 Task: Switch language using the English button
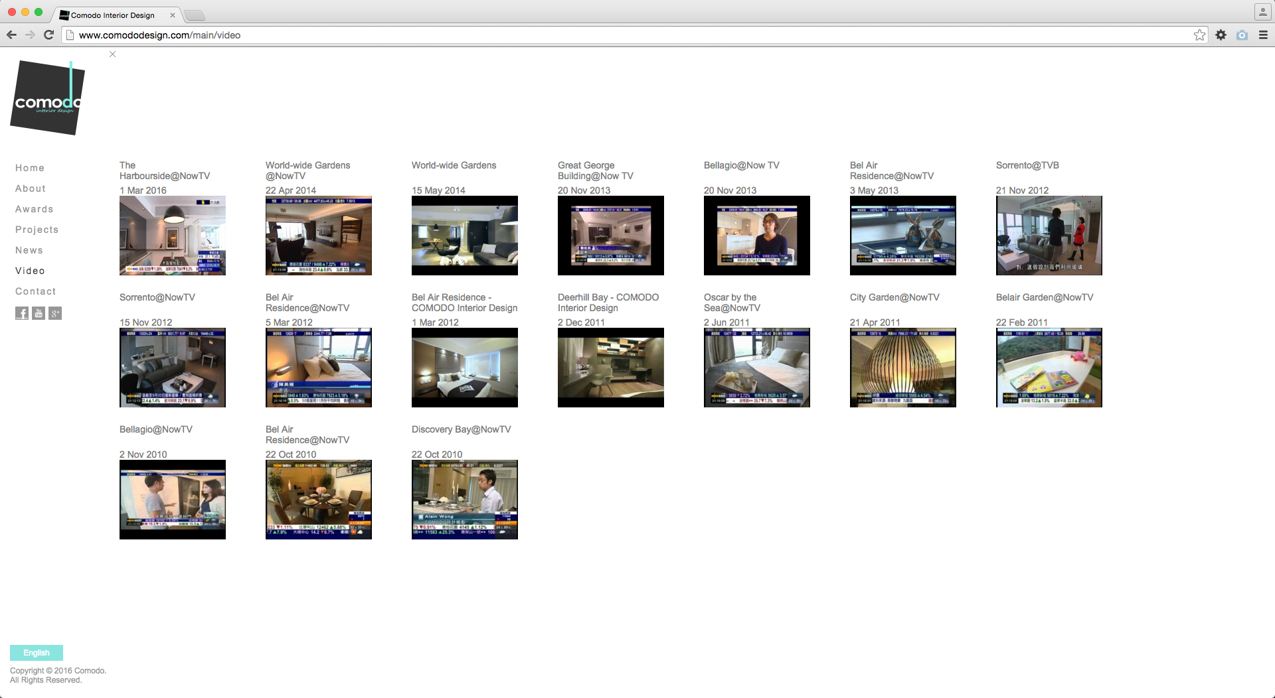coord(37,653)
